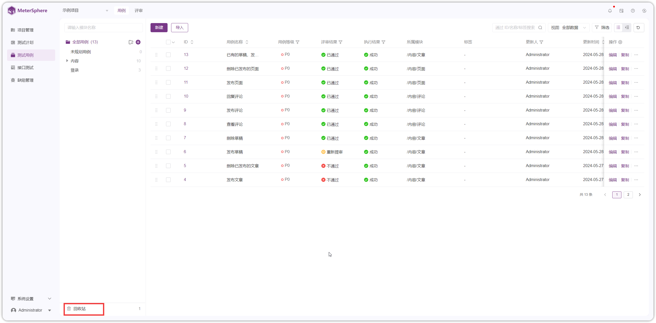Viewport: 656px width, 323px height.
Task: Expand the 系统设置 menu chevron
Action: (x=50, y=299)
